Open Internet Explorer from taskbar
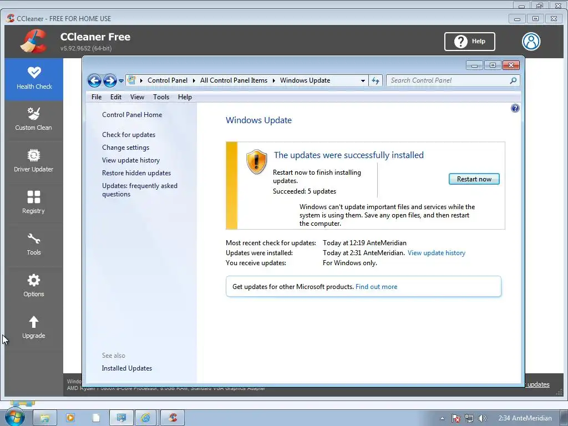 tap(146, 418)
